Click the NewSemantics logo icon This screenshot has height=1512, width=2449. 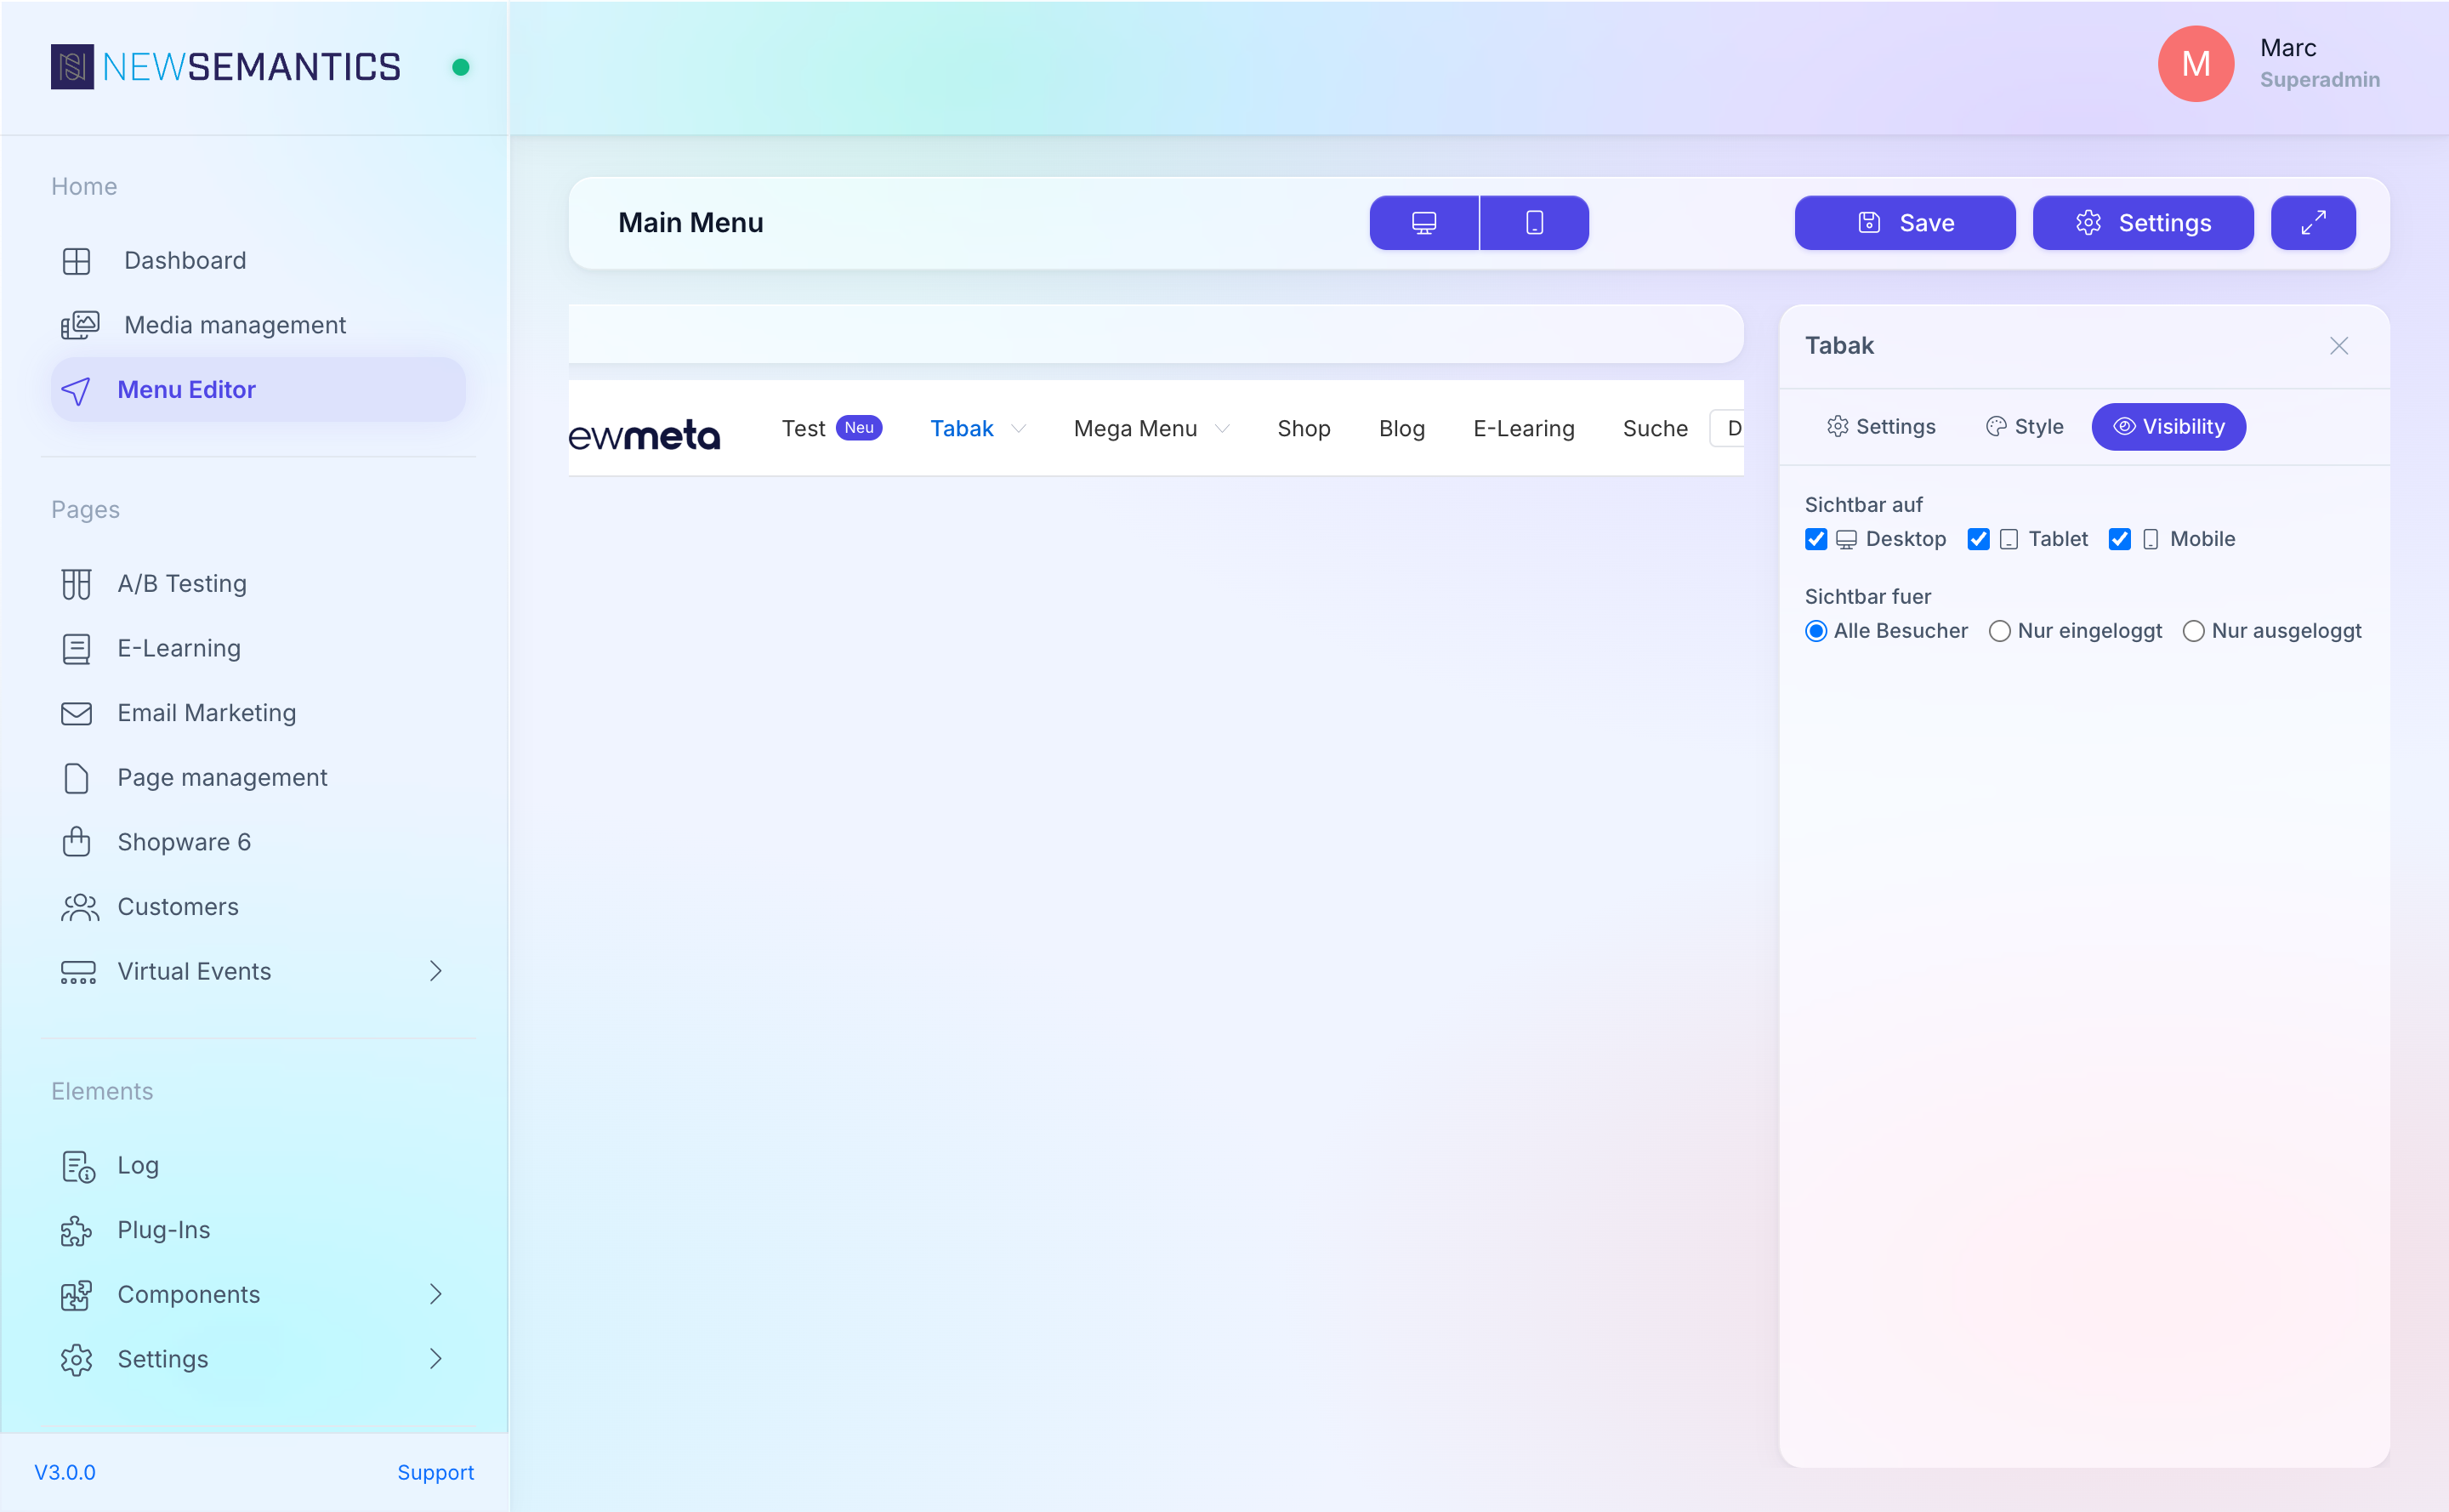72,67
